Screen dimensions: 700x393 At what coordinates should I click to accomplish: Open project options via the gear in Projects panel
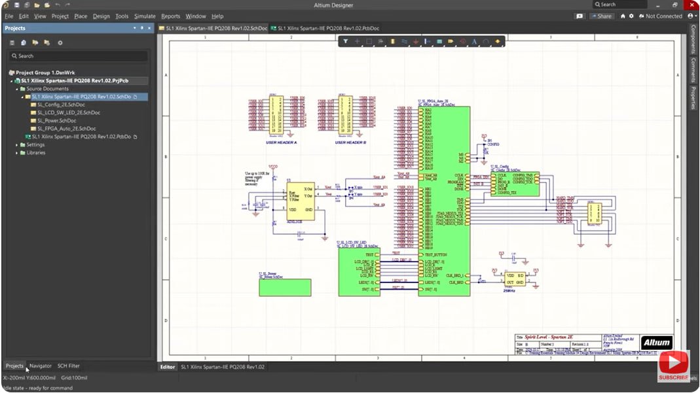(x=59, y=43)
